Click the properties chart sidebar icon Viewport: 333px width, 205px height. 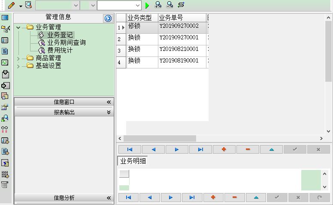(x=5, y=107)
